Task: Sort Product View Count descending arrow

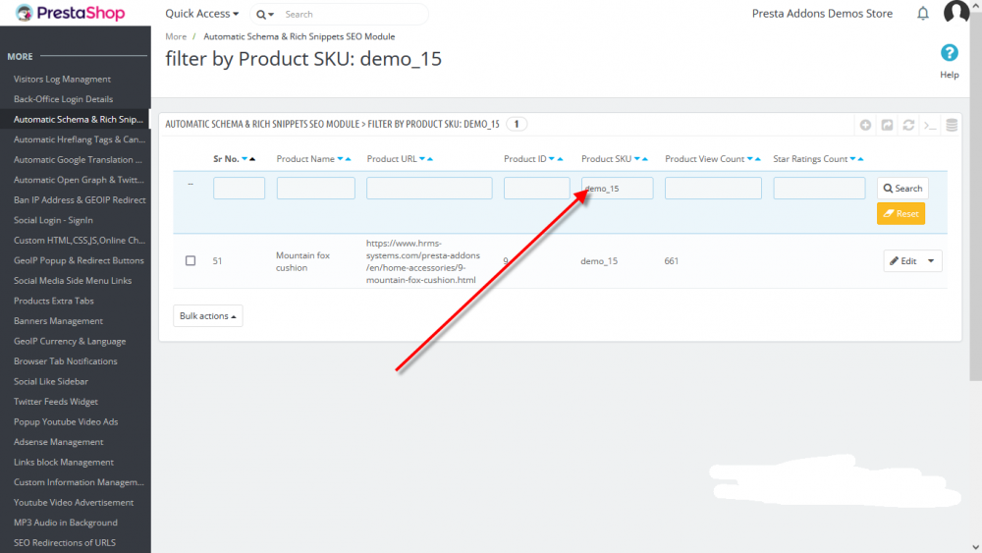Action: (x=749, y=159)
